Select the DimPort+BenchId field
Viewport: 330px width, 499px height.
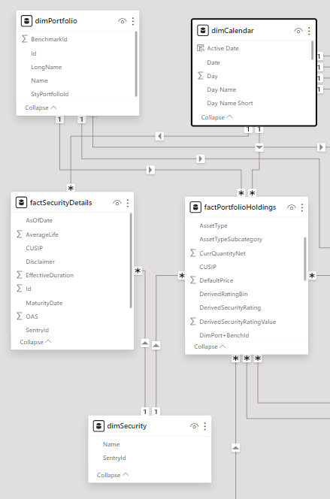click(x=224, y=335)
